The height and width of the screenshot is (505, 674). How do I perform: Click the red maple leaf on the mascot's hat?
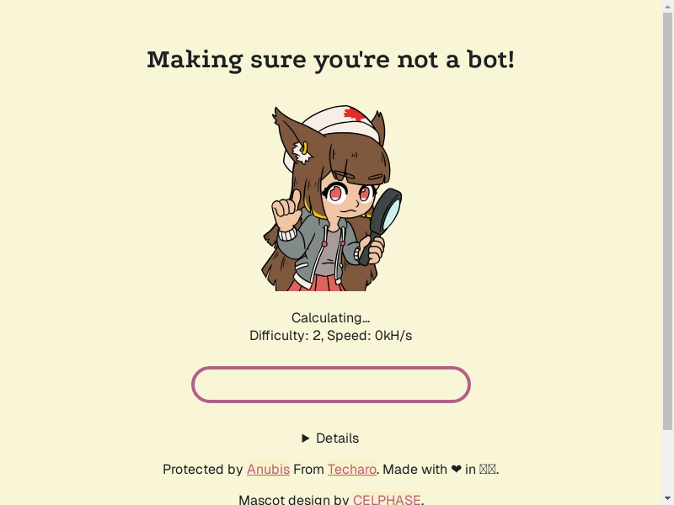pyautogui.click(x=355, y=114)
